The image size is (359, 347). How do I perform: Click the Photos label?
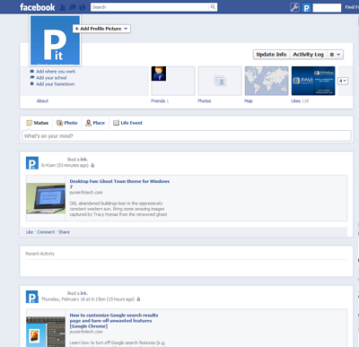click(205, 101)
